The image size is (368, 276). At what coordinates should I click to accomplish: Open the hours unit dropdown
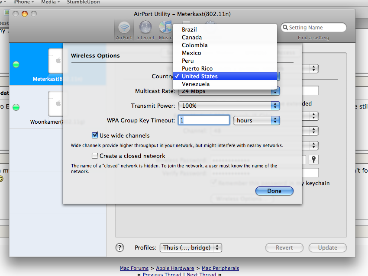257,120
